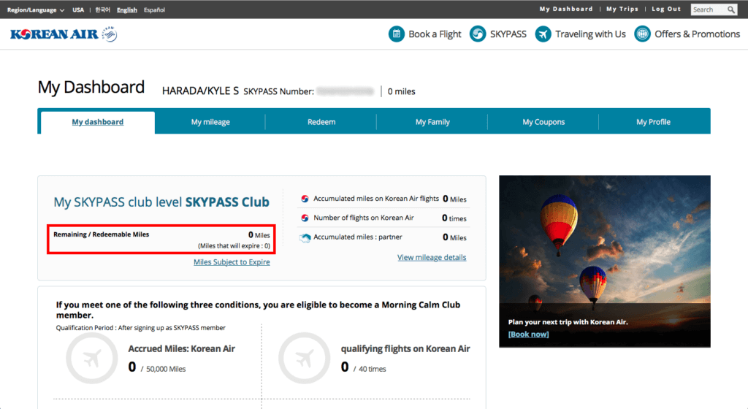The width and height of the screenshot is (748, 409).
Task: Click the Book now link
Action: point(529,335)
